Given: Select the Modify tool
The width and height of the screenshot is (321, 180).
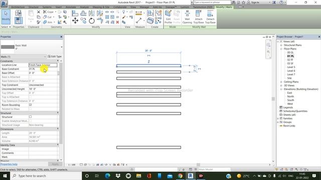Looking at the screenshot, I should [6, 16].
